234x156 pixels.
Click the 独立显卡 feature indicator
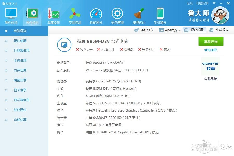coord(84,50)
